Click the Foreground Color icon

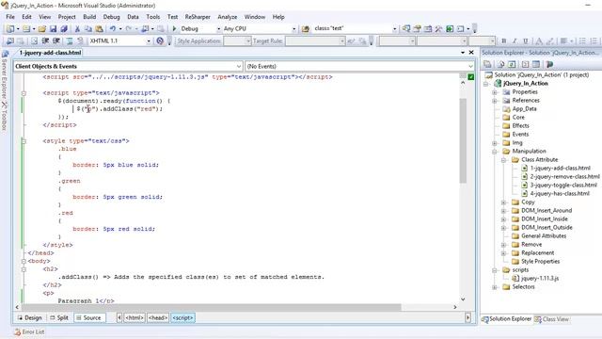tap(539, 40)
